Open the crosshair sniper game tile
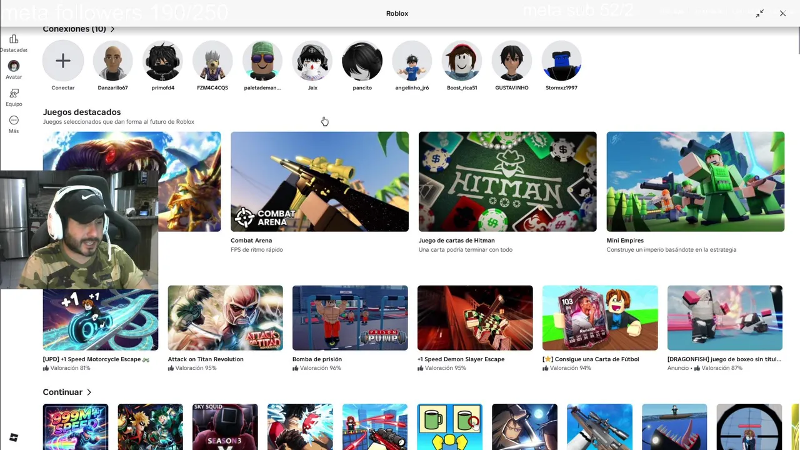 coord(749,427)
